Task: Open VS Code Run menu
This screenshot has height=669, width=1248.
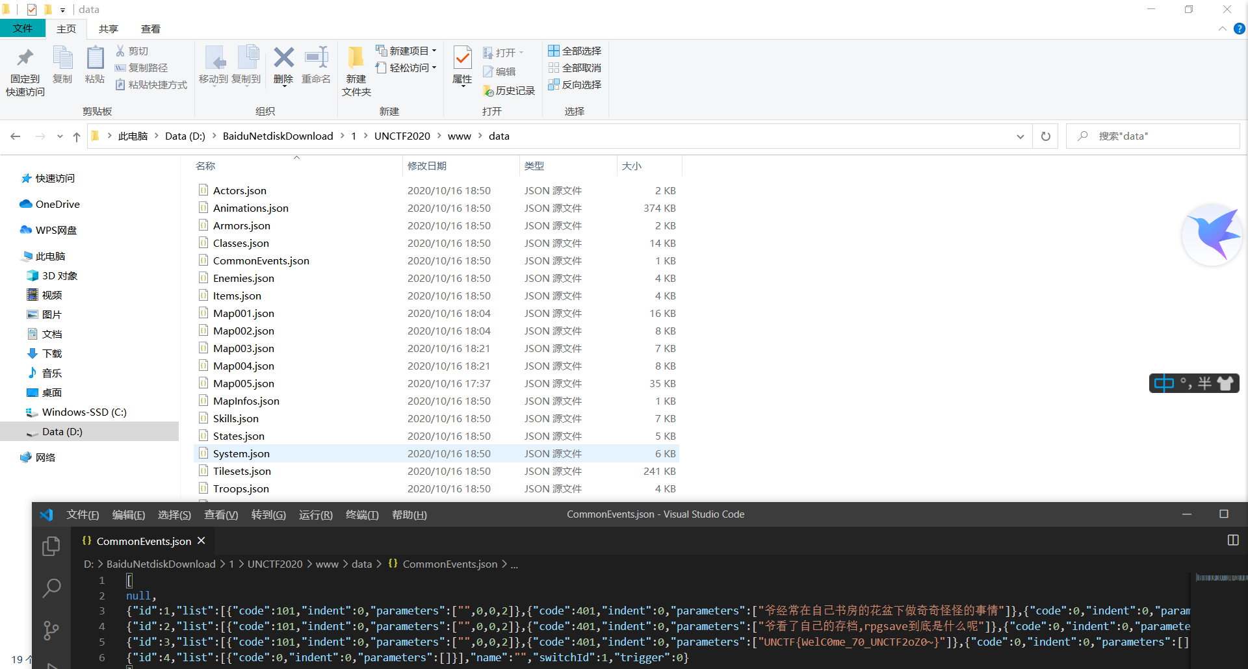Action: coord(315,514)
